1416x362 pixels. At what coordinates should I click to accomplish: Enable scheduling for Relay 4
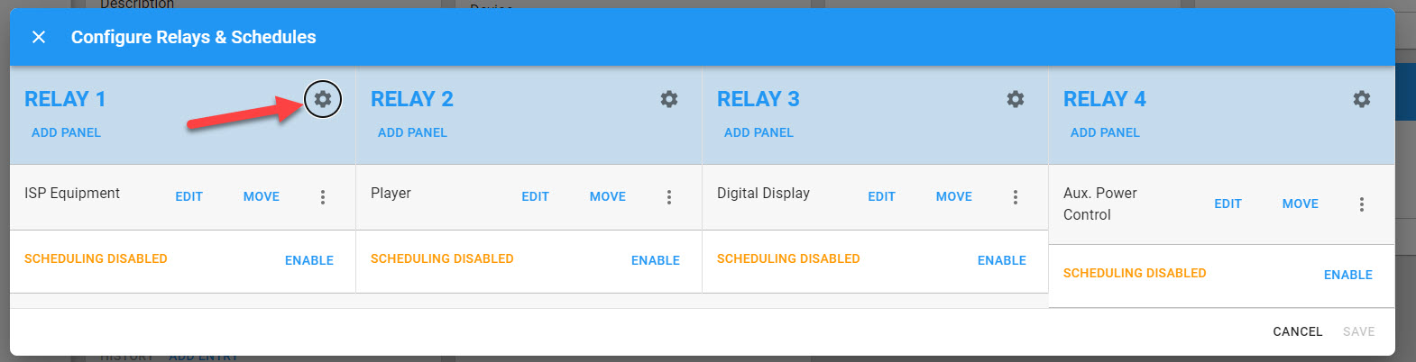click(1348, 275)
